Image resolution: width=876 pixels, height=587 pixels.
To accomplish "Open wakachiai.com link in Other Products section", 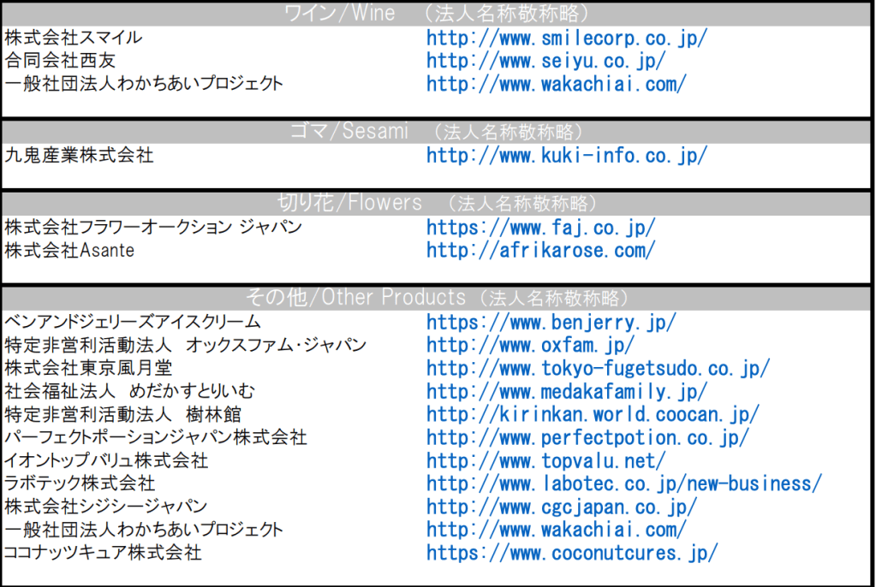I will point(556,530).
